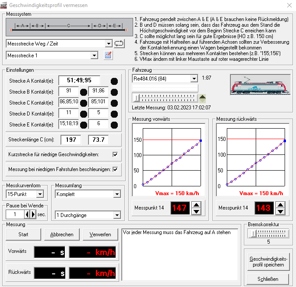Screen dimensions: 296x287
Task: Open the Messstrecke Weg / Zeit dropdown
Action: [x=109, y=44]
